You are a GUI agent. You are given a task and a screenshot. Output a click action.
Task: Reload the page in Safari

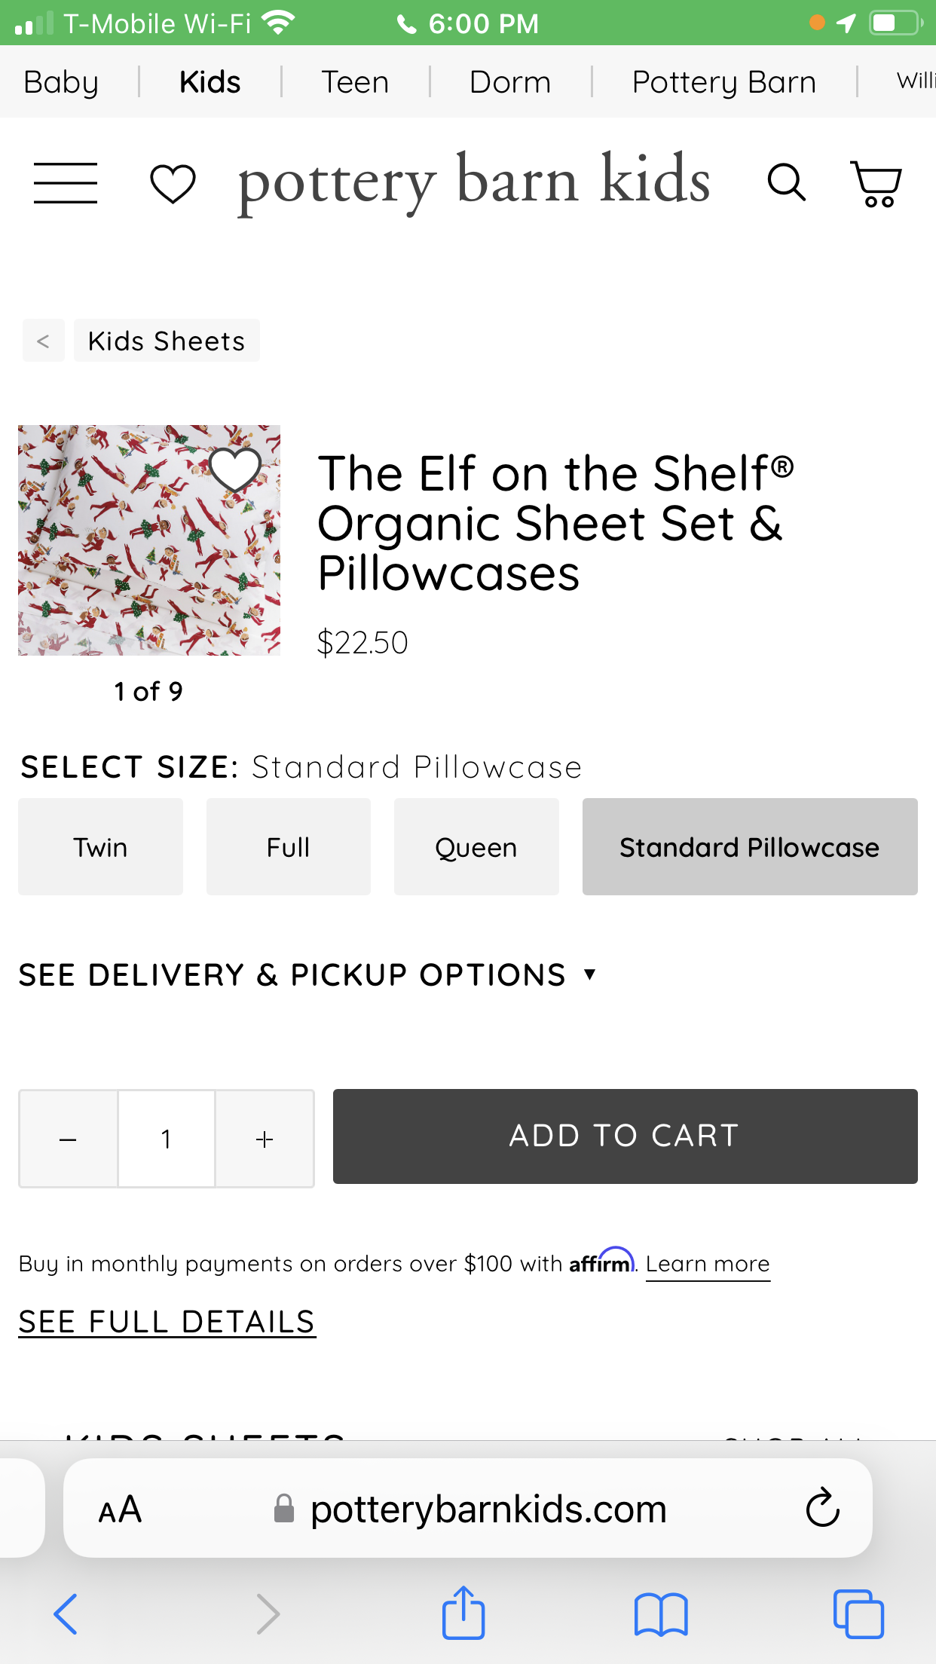coord(822,1508)
